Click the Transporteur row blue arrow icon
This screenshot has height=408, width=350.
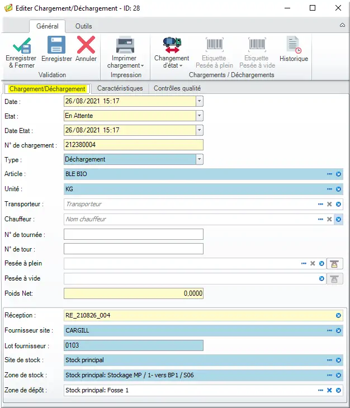coord(338,204)
